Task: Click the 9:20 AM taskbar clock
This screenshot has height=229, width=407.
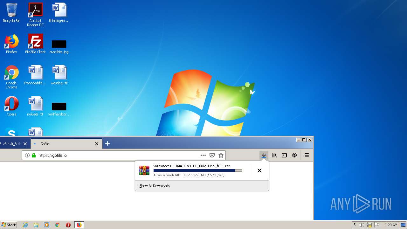Action: point(391,225)
